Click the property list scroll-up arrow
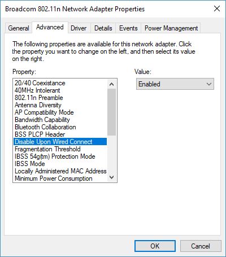Screen dimensions: 226x257 pyautogui.click(x=112, y=84)
